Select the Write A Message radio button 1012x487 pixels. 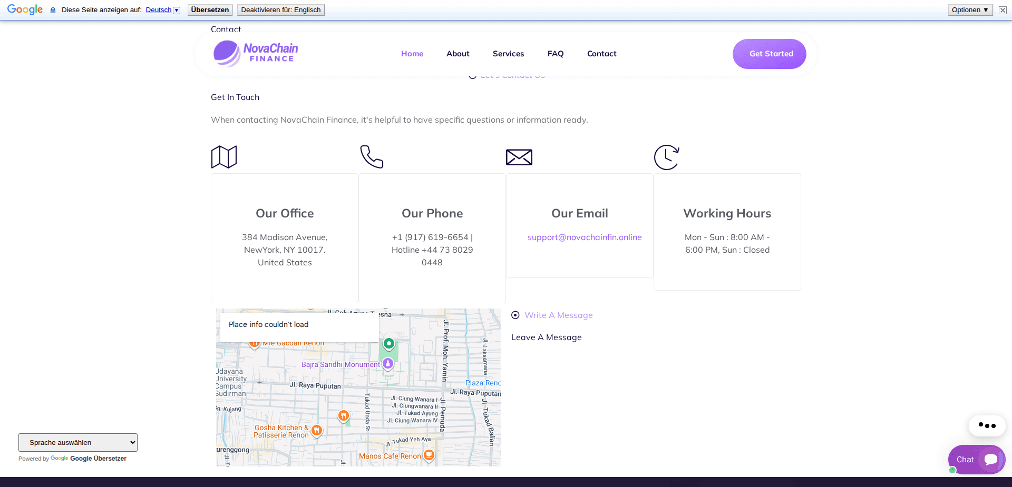pos(515,315)
